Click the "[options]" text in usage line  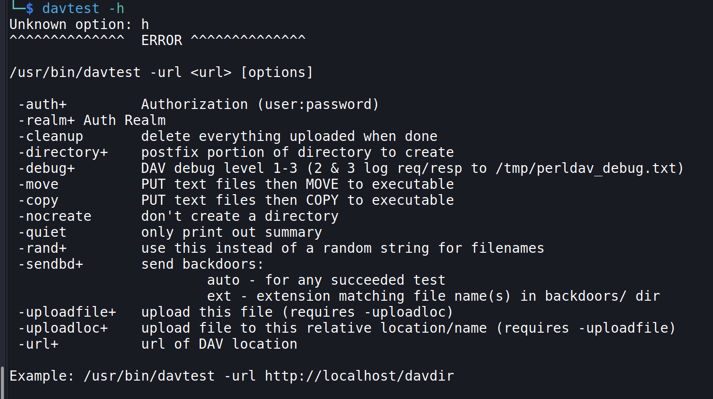pos(277,73)
